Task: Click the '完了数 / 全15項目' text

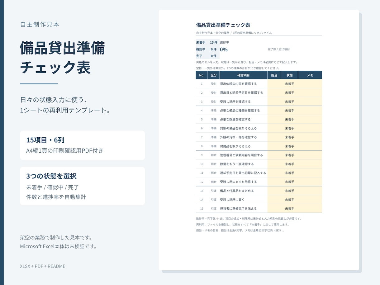Action: tap(279, 49)
